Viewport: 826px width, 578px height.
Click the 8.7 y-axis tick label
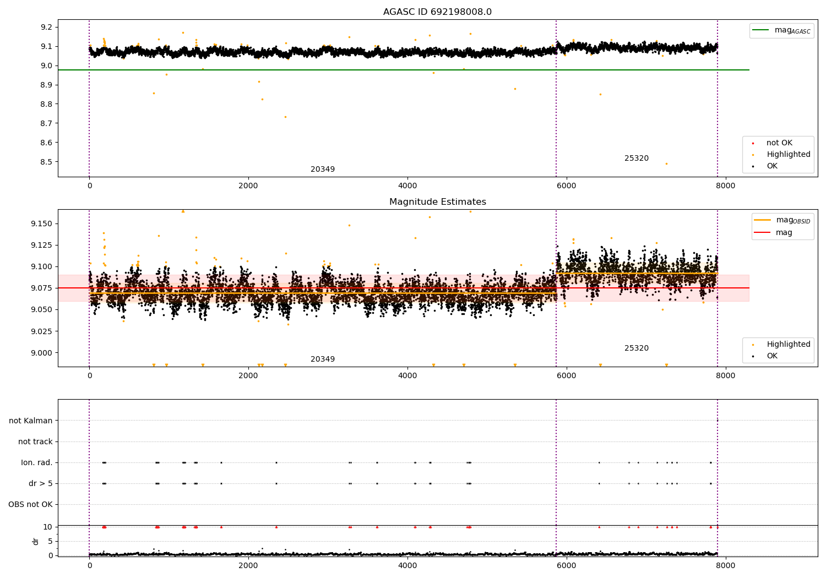pos(47,124)
